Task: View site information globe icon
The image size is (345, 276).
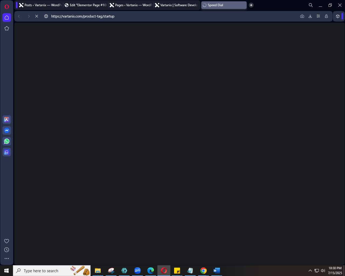Action: coord(46,16)
